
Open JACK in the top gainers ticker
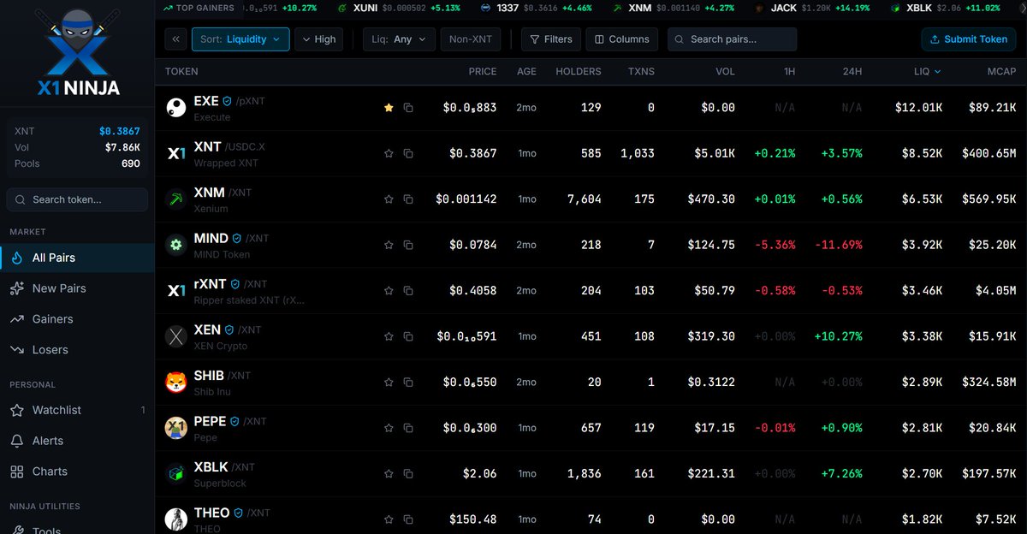tap(811, 8)
